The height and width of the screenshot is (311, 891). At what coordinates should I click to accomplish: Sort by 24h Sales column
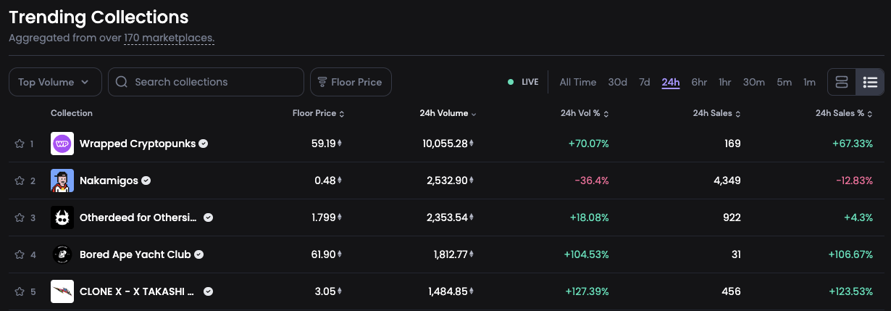(717, 113)
